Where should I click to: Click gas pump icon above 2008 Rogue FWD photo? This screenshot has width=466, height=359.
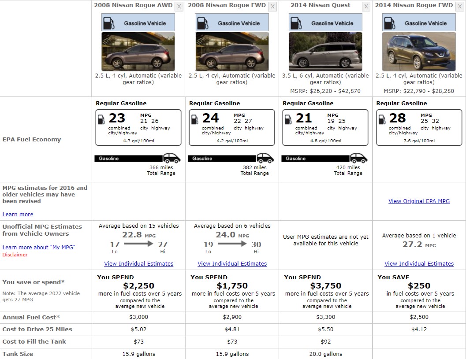pos(202,23)
